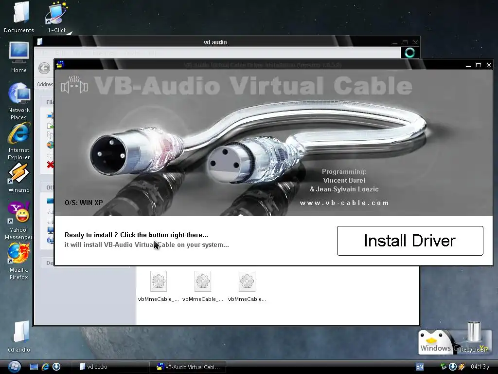This screenshot has width=498, height=374.
Task: Click the Vincent Burel credit text
Action: pos(344,180)
